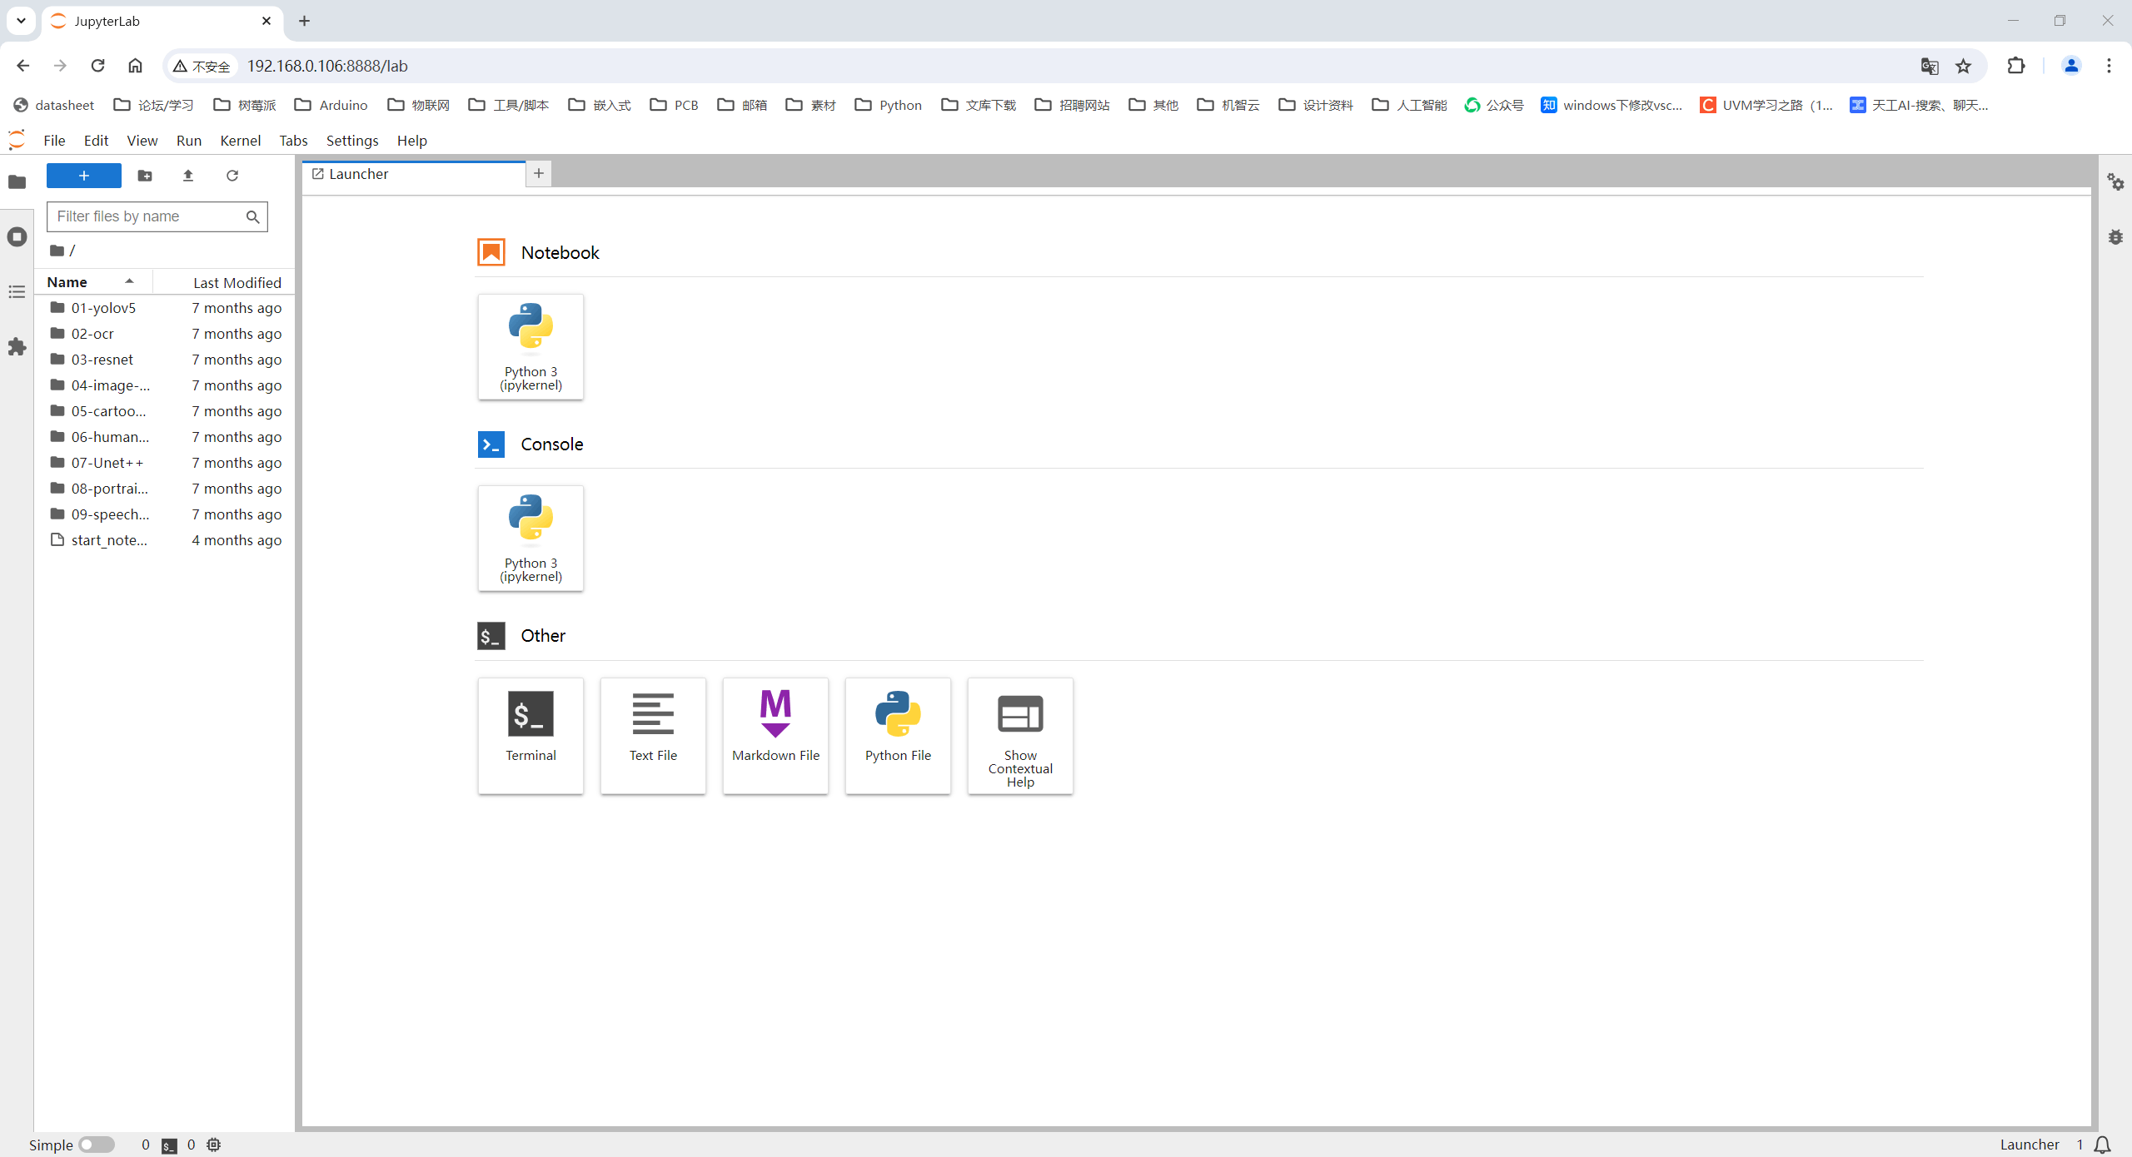Refresh the file browser list
2132x1157 pixels.
coord(232,176)
